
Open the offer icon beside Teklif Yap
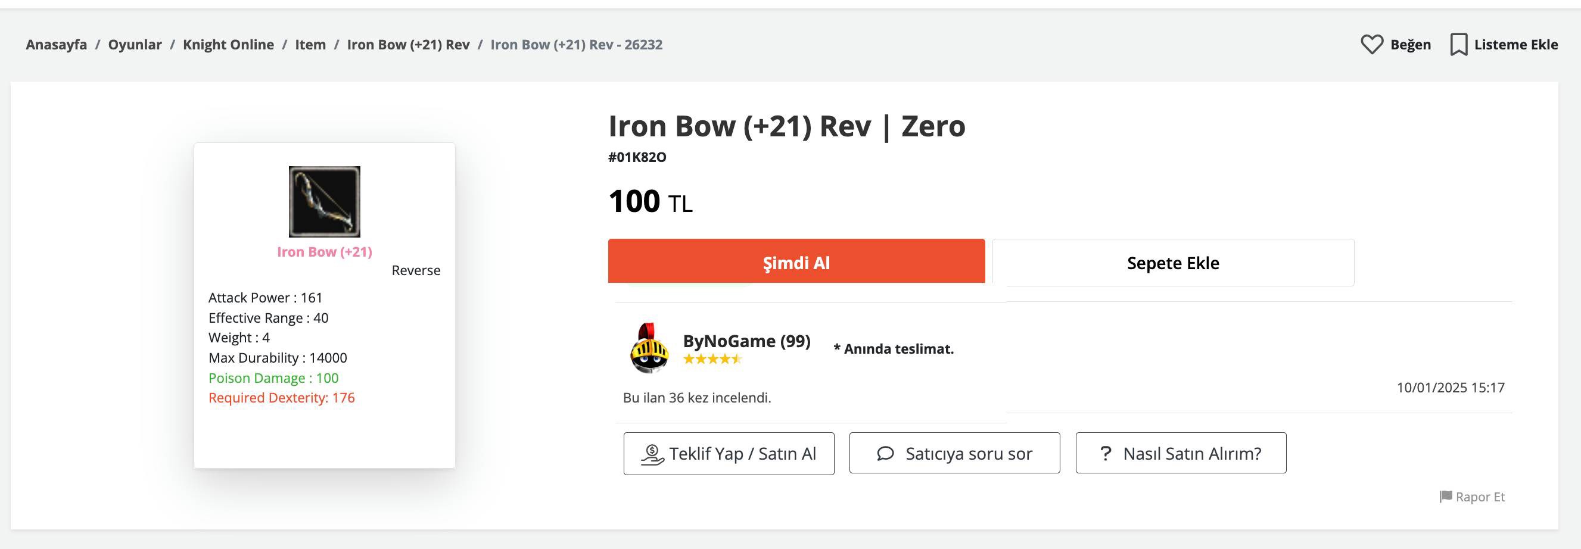(x=652, y=453)
